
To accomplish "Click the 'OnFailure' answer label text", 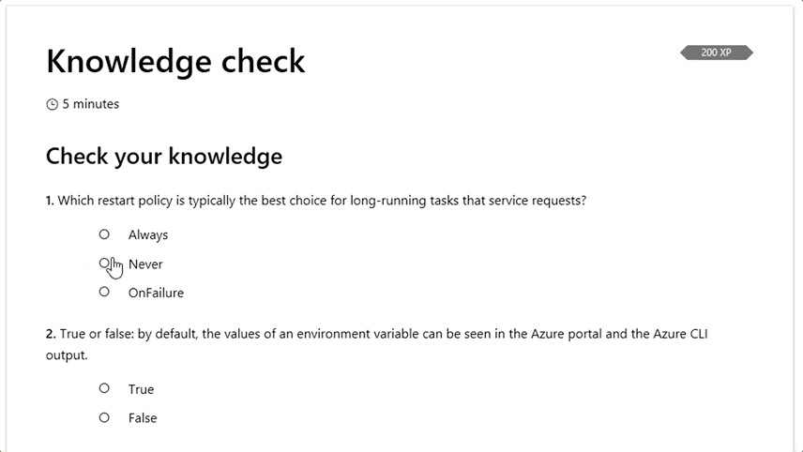I will (x=156, y=293).
